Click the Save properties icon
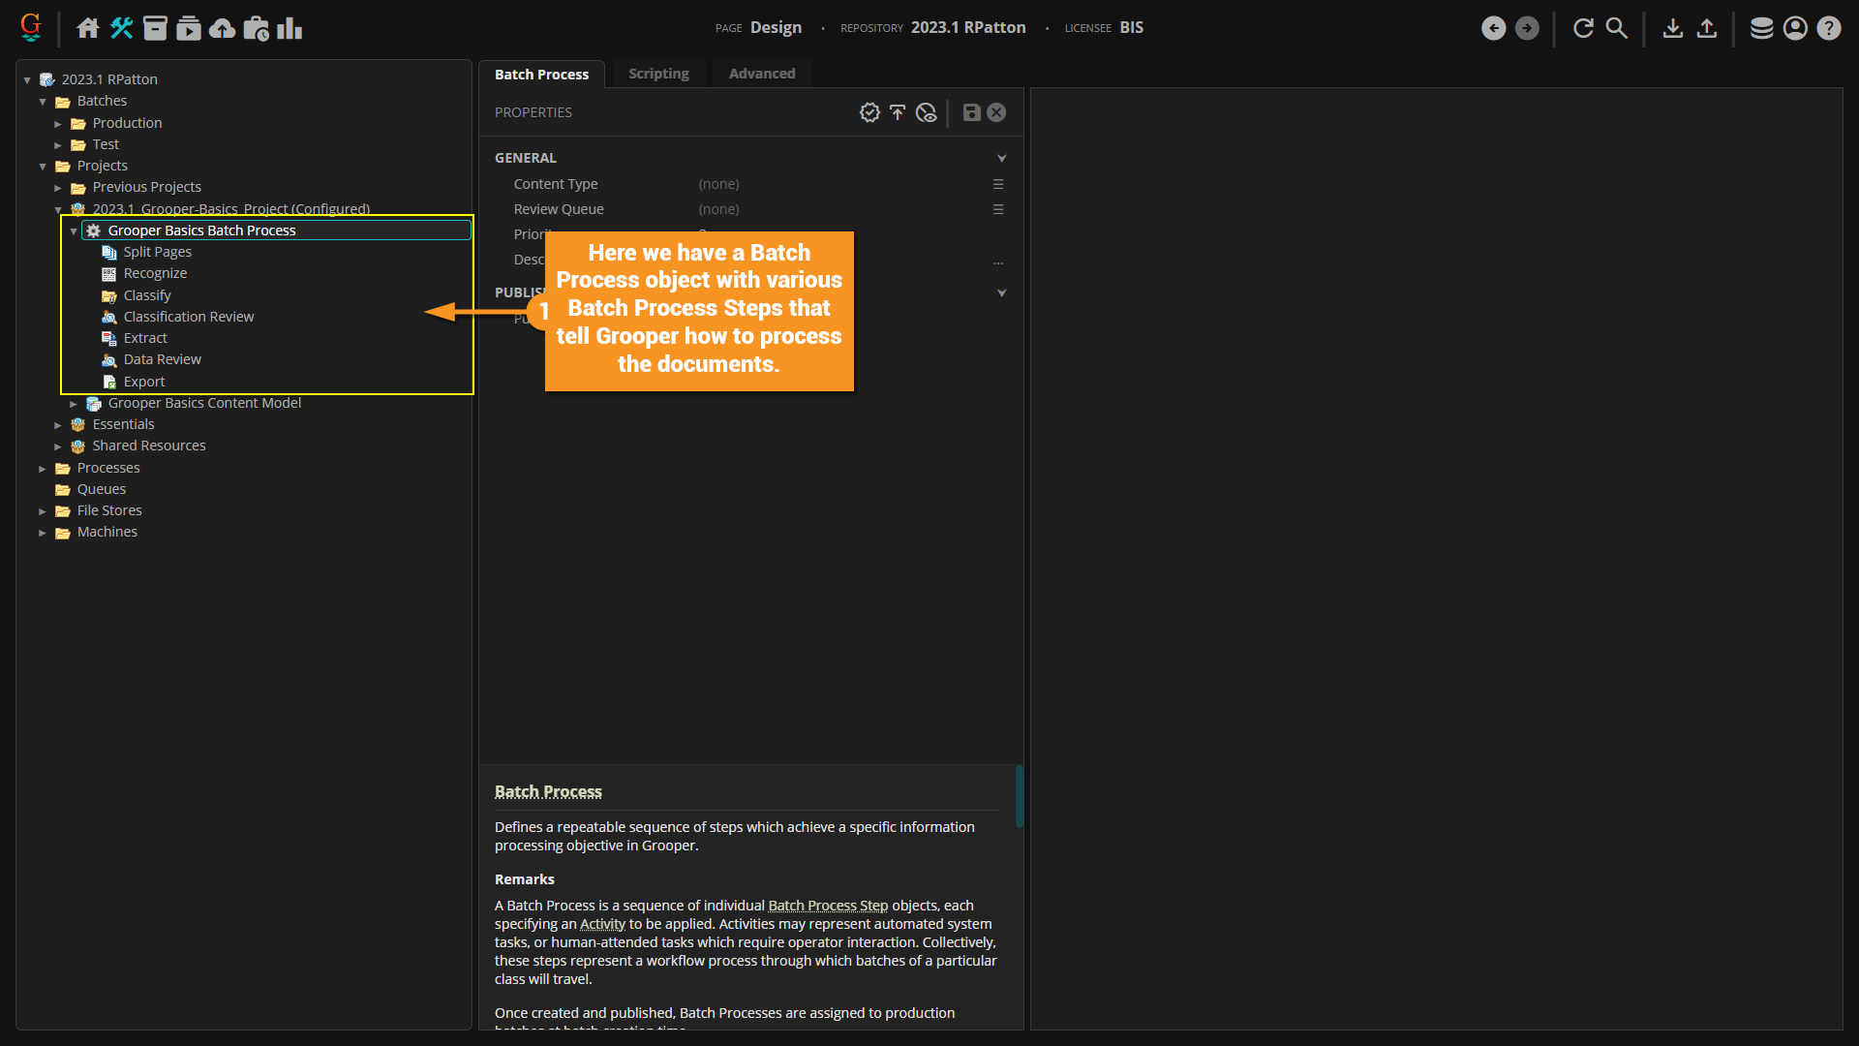 coord(971,112)
